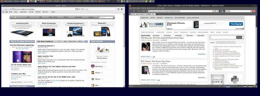
Task: Click the add bookmark plus button in Safari
Action: click(x=10, y=9)
